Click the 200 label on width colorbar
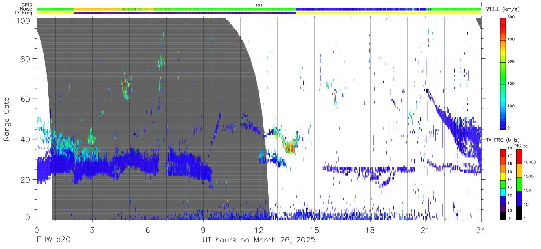 (x=510, y=83)
